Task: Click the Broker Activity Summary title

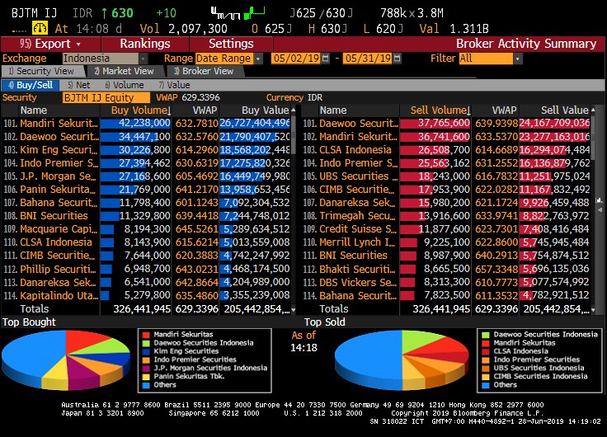Action: [x=526, y=44]
